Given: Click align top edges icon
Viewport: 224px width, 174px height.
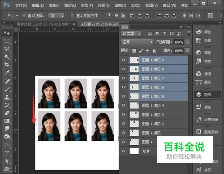Looking at the screenshot, I should click(108, 15).
